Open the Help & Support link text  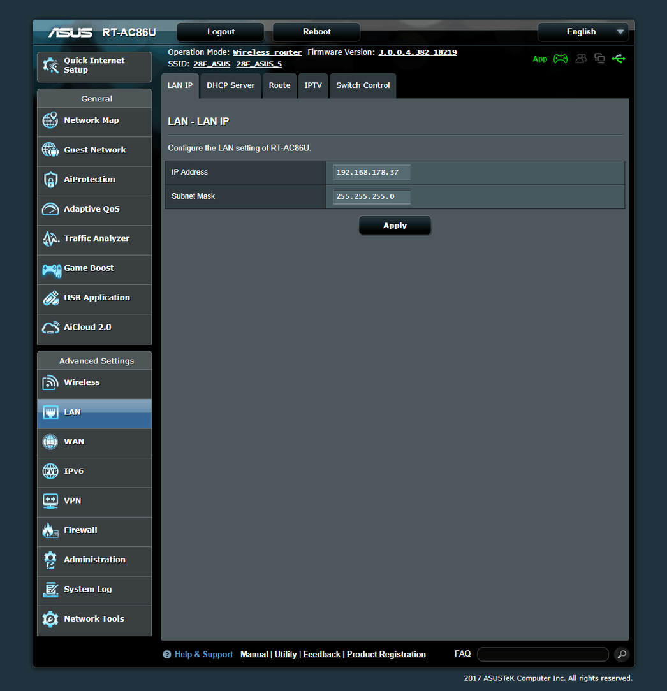[x=203, y=655]
